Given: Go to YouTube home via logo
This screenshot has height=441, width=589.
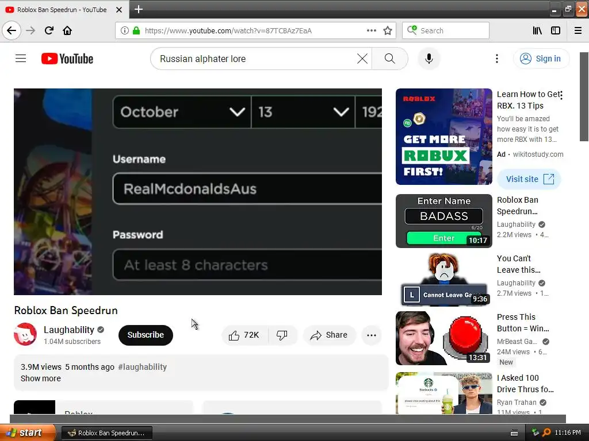Looking at the screenshot, I should point(67,59).
